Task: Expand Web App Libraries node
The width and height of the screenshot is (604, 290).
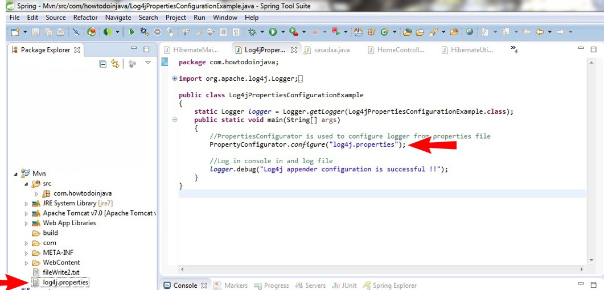Action: (26, 223)
